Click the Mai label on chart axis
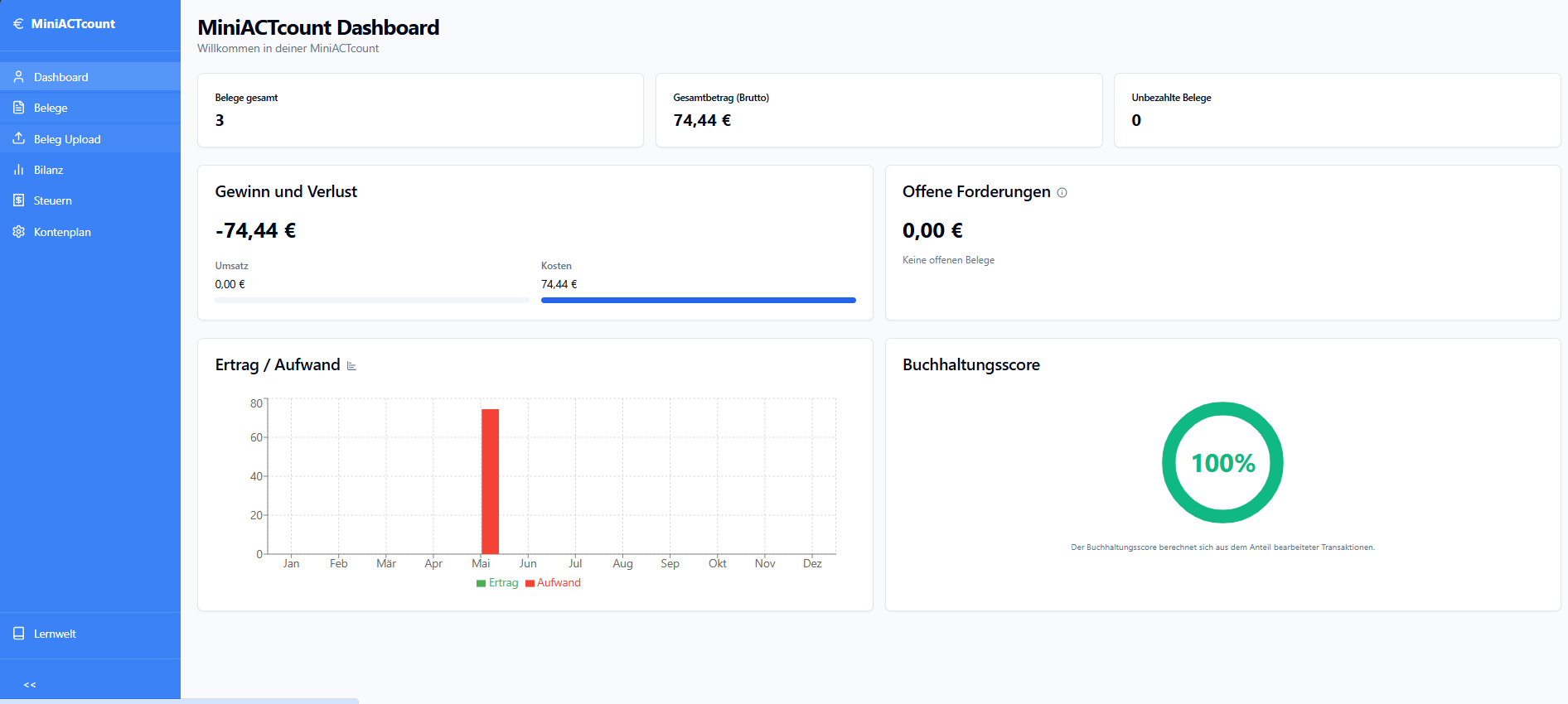The image size is (1568, 704). point(481,563)
